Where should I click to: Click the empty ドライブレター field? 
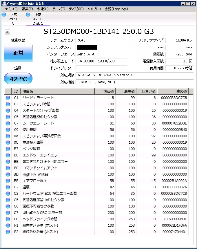coord(102,68)
